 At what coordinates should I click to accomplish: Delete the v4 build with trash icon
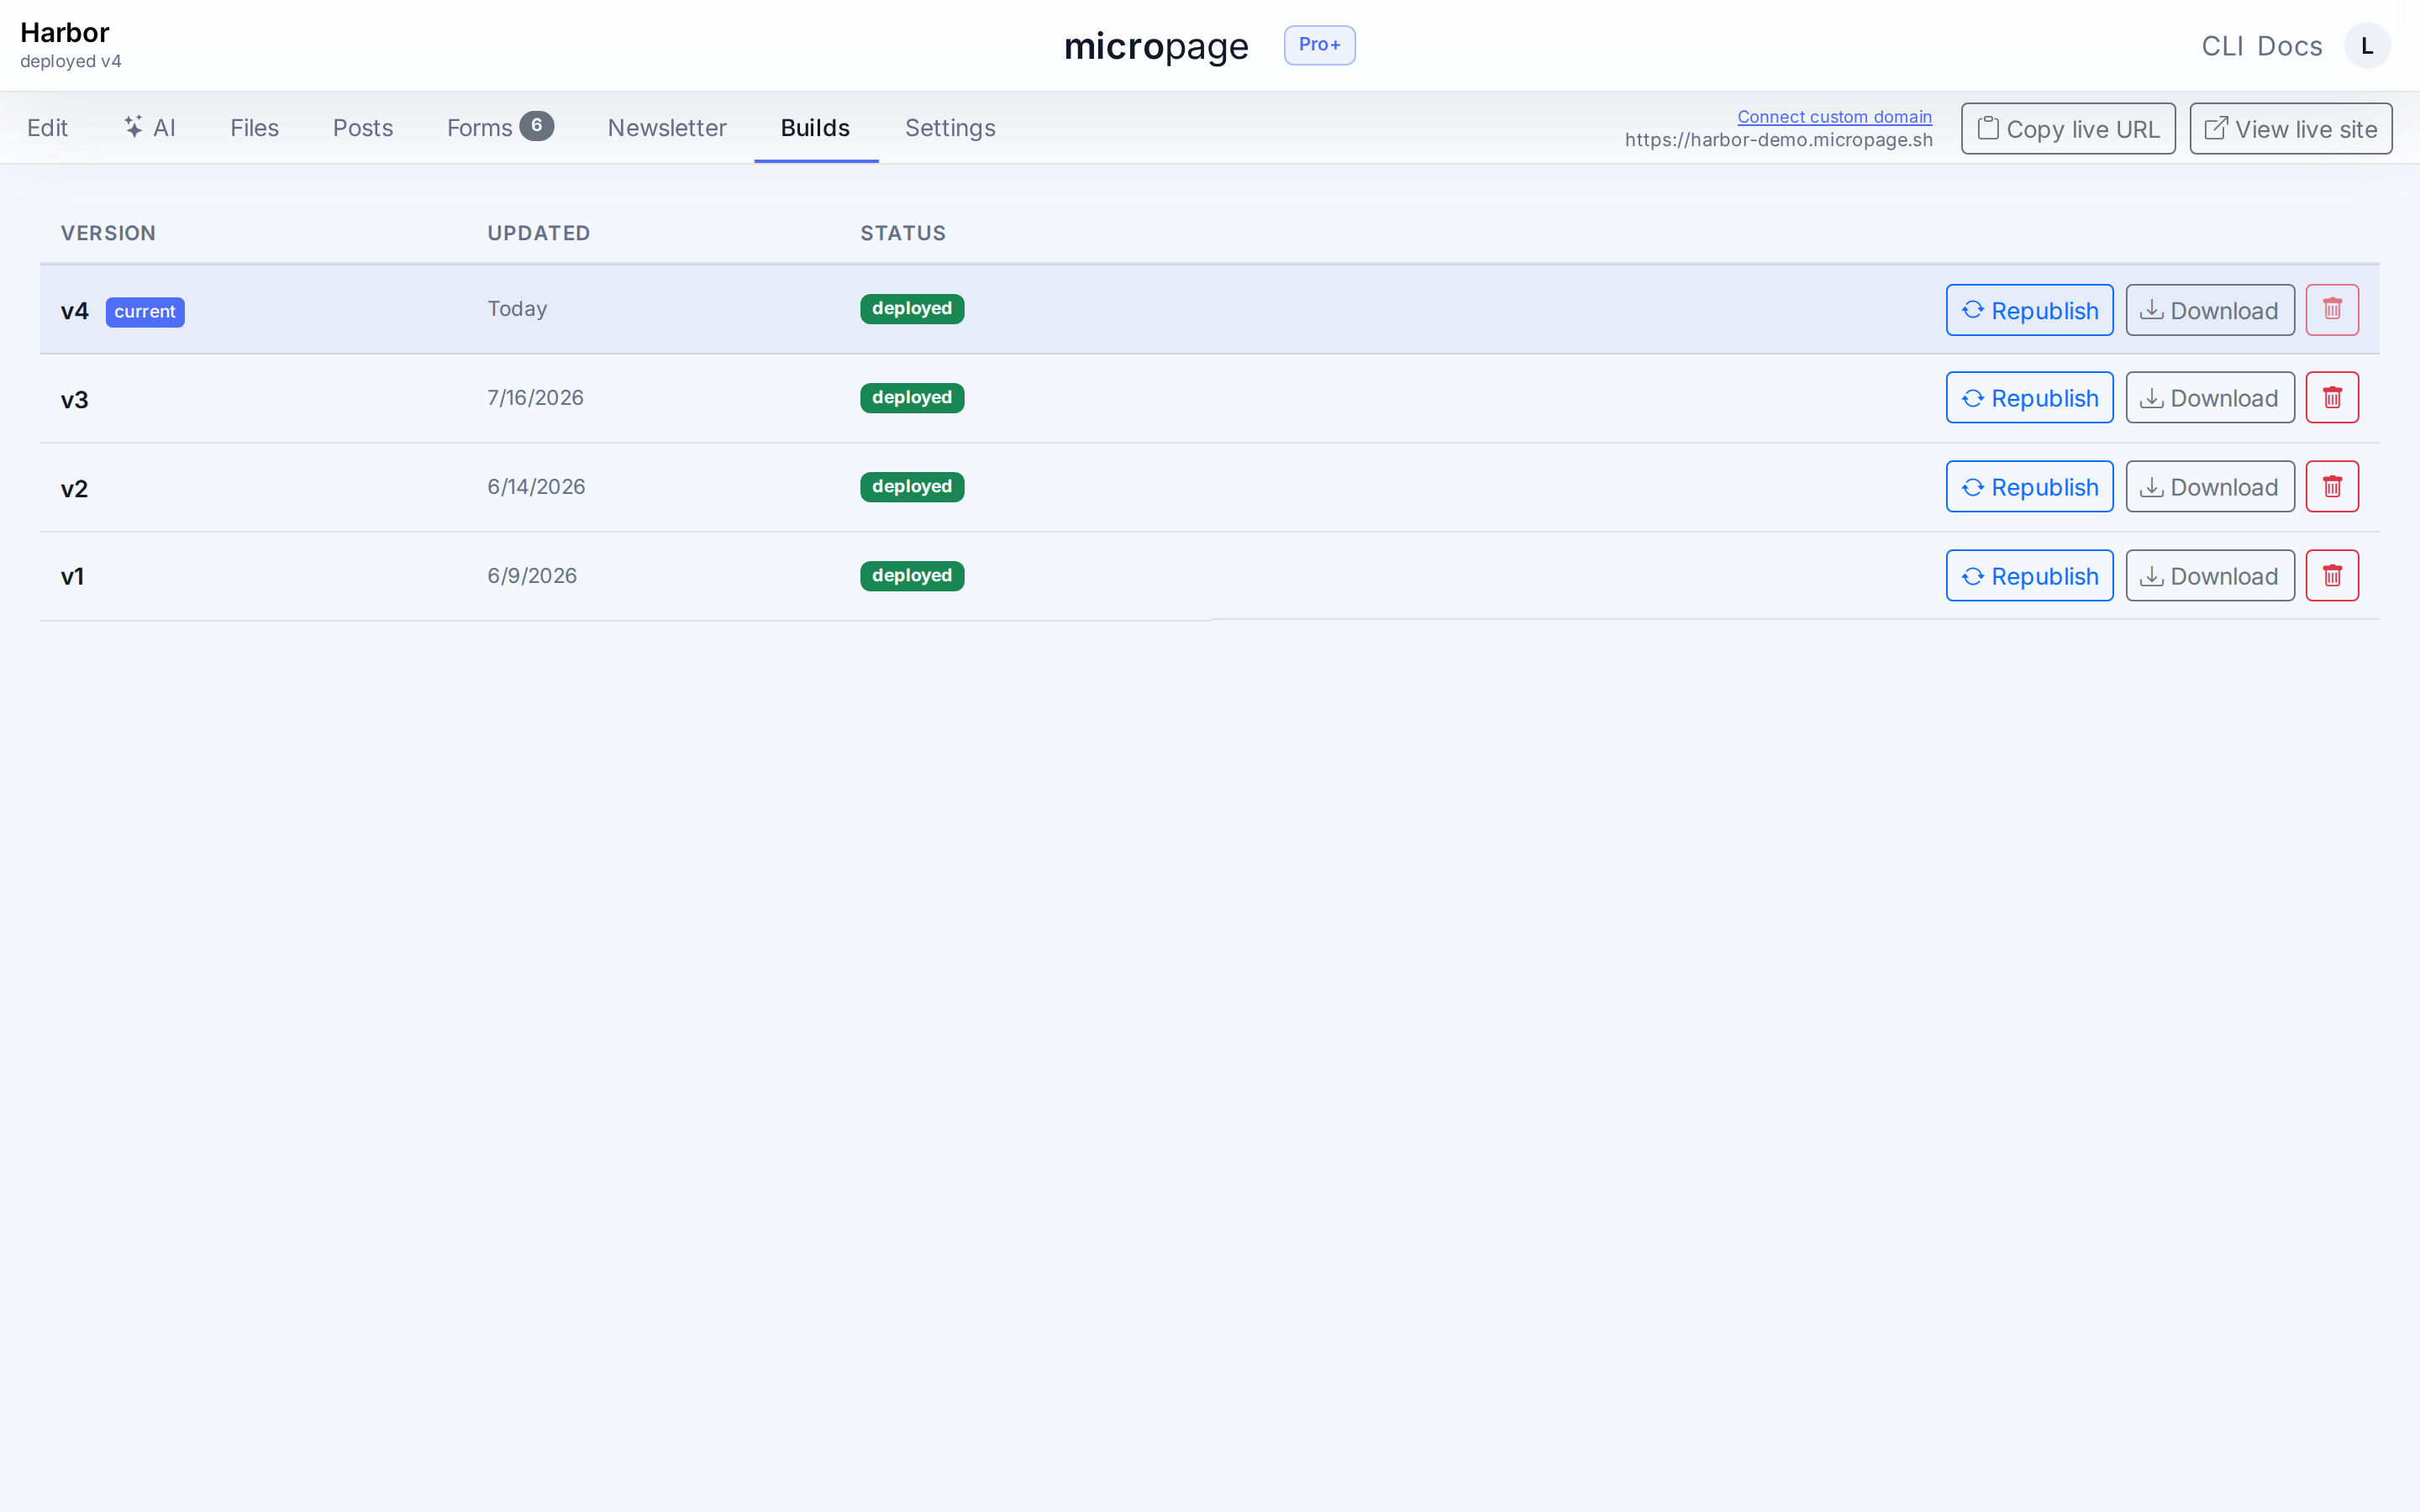pos(2332,310)
